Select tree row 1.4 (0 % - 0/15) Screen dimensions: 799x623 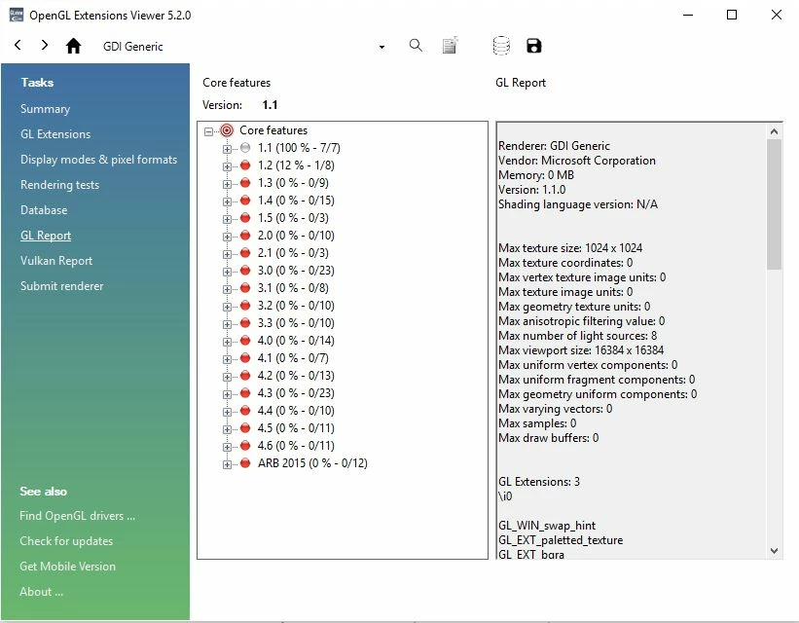pyautogui.click(x=296, y=201)
